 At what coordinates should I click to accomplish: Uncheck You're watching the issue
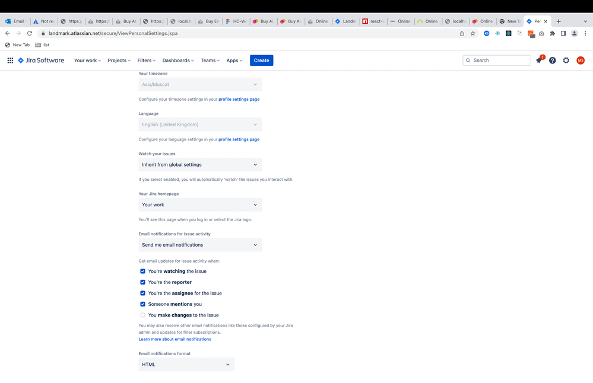142,271
